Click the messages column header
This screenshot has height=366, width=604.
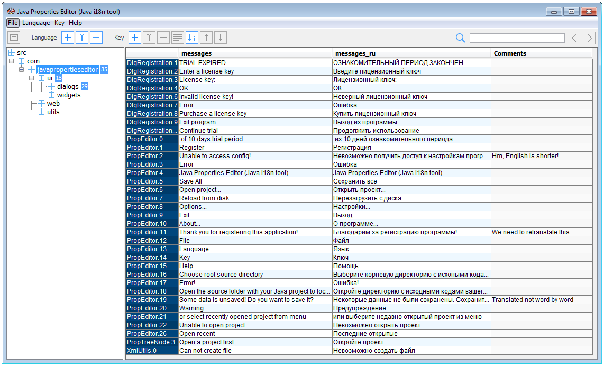(255, 53)
